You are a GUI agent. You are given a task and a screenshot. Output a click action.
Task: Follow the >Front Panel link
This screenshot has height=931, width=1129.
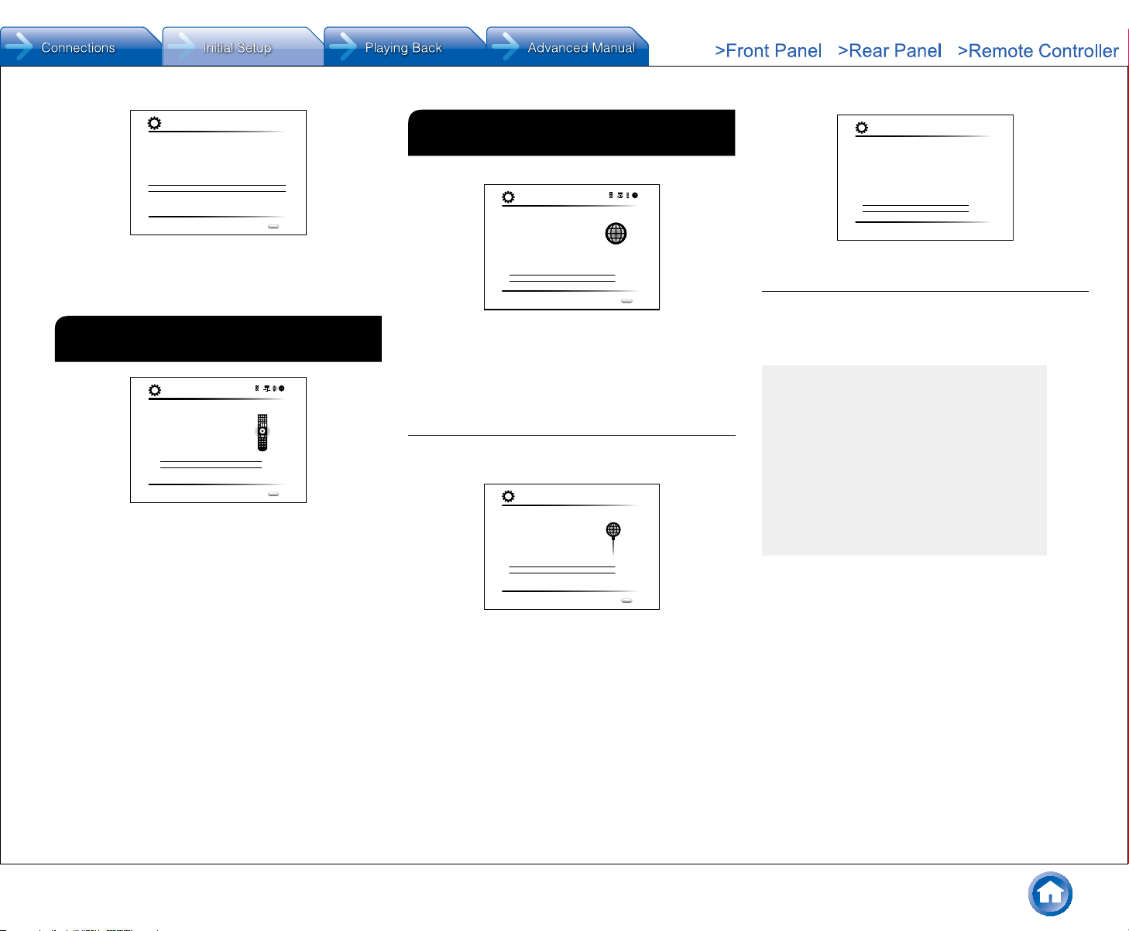(x=768, y=51)
